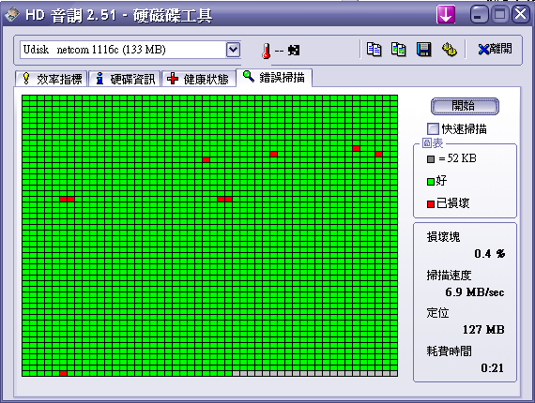
Task: Click the 損壞塊 label
Action: (443, 236)
